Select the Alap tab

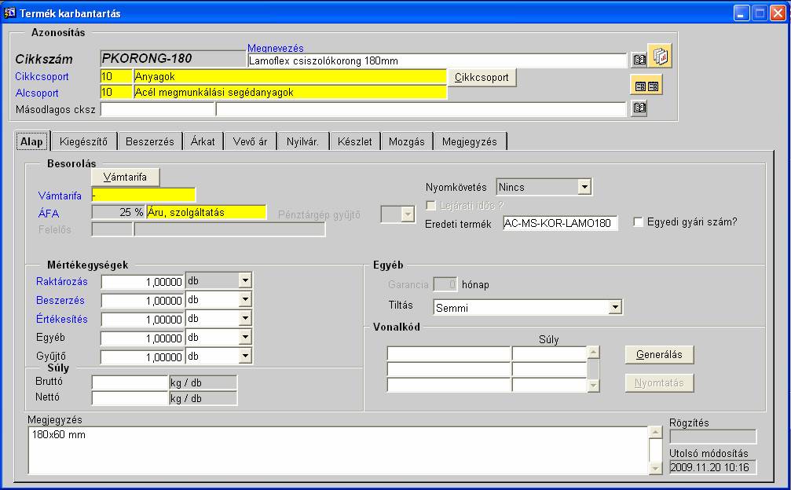point(31,141)
